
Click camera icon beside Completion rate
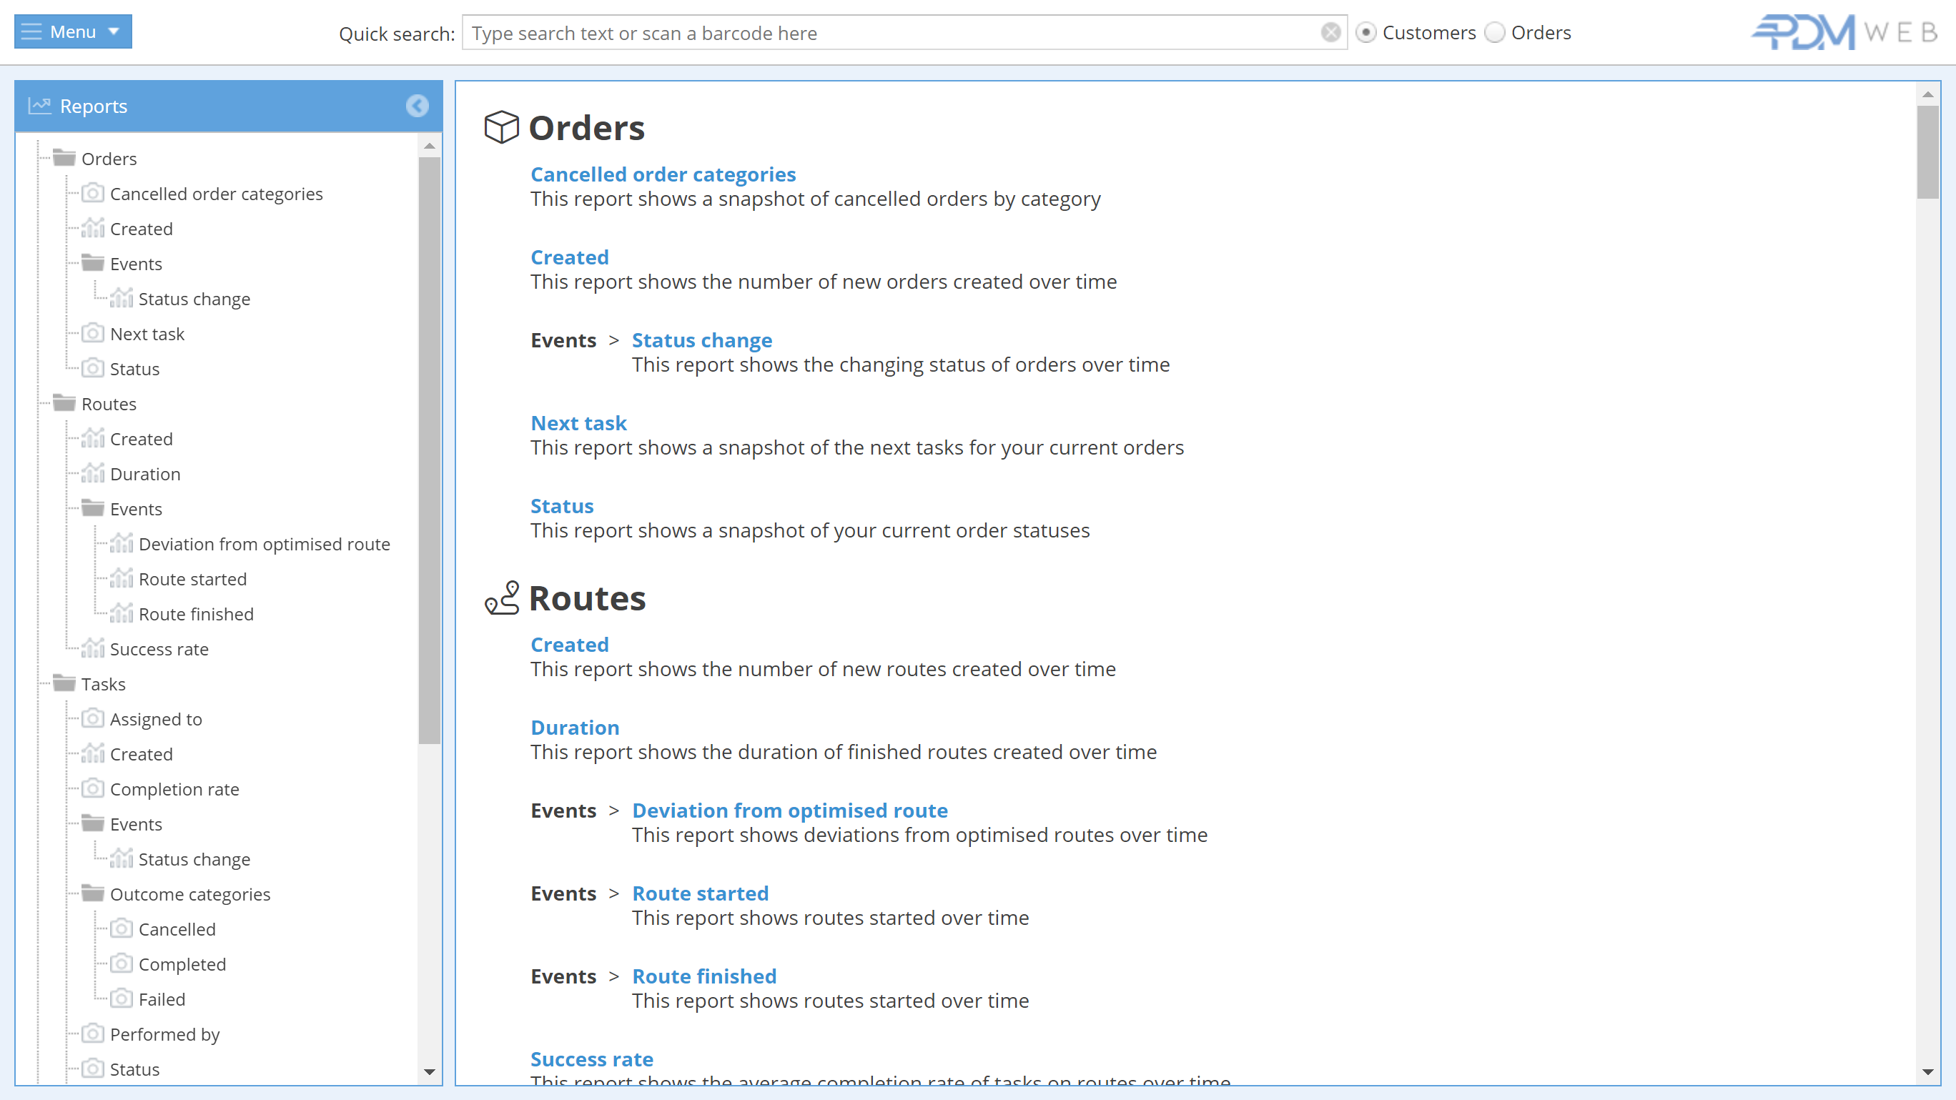(93, 788)
